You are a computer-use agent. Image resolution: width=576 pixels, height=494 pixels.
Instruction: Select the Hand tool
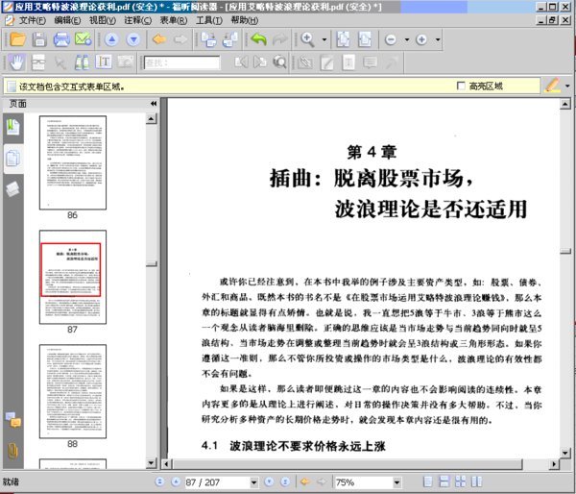click(x=16, y=62)
